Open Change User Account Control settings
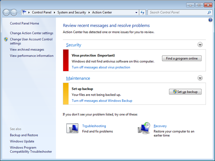The image size is (215, 161). click(x=31, y=41)
